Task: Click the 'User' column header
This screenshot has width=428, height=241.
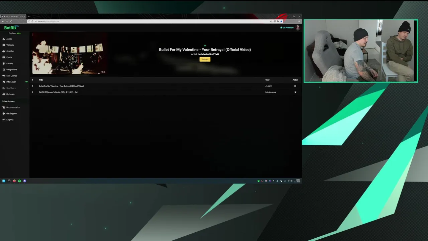Action: 267,80
